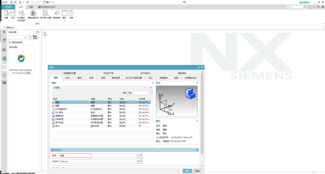Toggle full screen icon at top right
The width and height of the screenshot is (325, 174).
click(x=309, y=7)
